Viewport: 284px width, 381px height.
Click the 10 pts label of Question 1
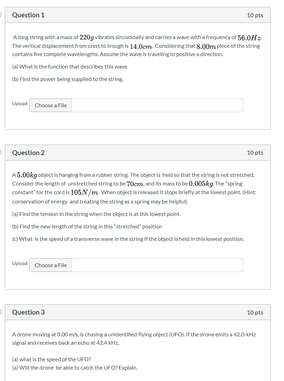click(x=255, y=15)
